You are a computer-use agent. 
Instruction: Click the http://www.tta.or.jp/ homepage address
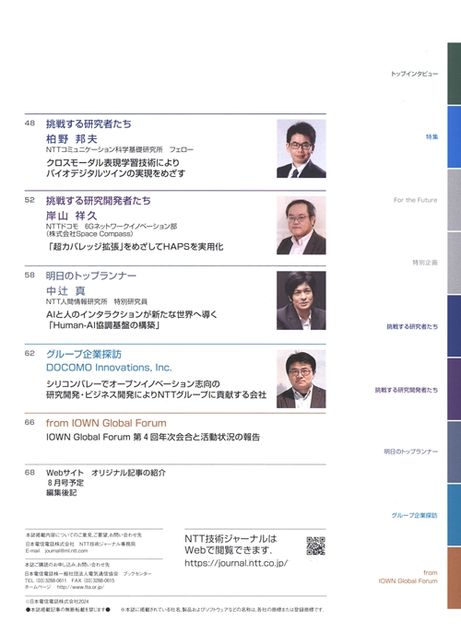(80, 587)
